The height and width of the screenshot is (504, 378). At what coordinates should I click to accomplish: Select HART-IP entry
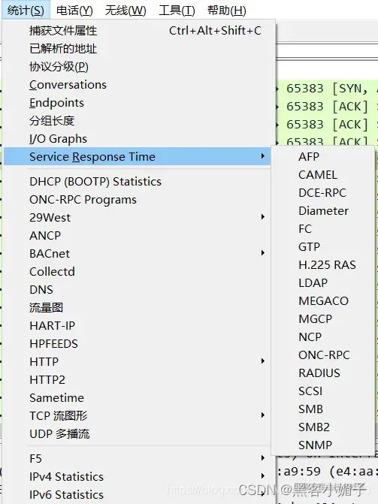coord(138,325)
